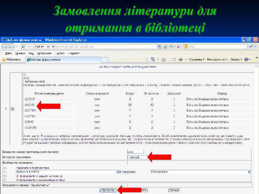Select the СТЛ-Г pickup point radio
The width and height of the screenshot is (259, 194).
tap(26, 116)
